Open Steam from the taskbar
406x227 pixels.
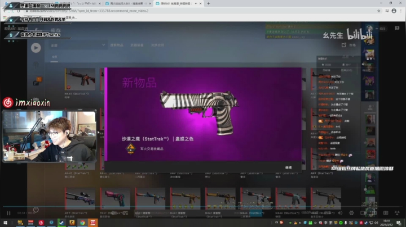[x=61, y=223]
